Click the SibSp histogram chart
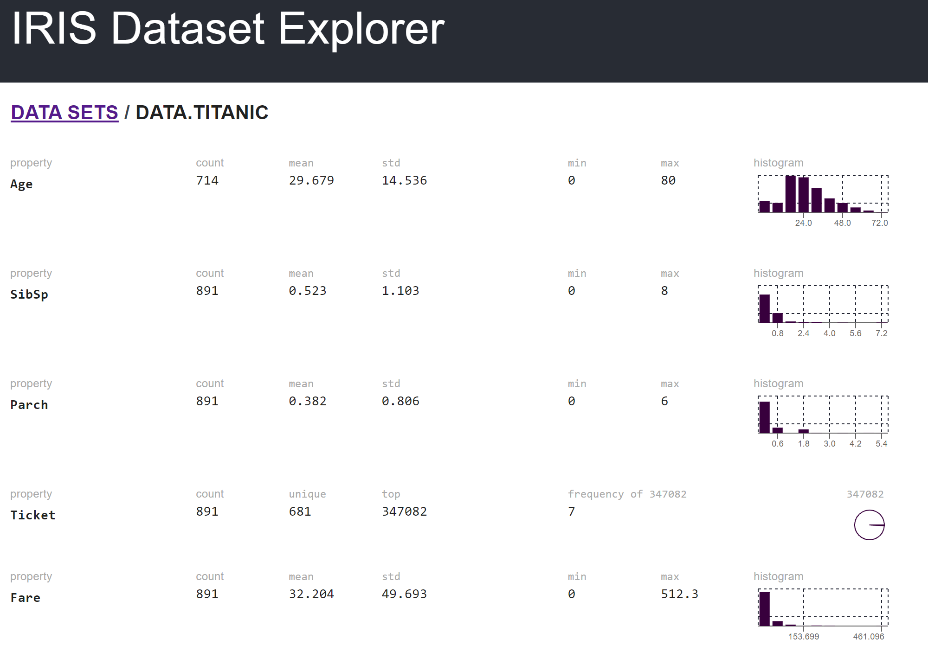 [823, 305]
